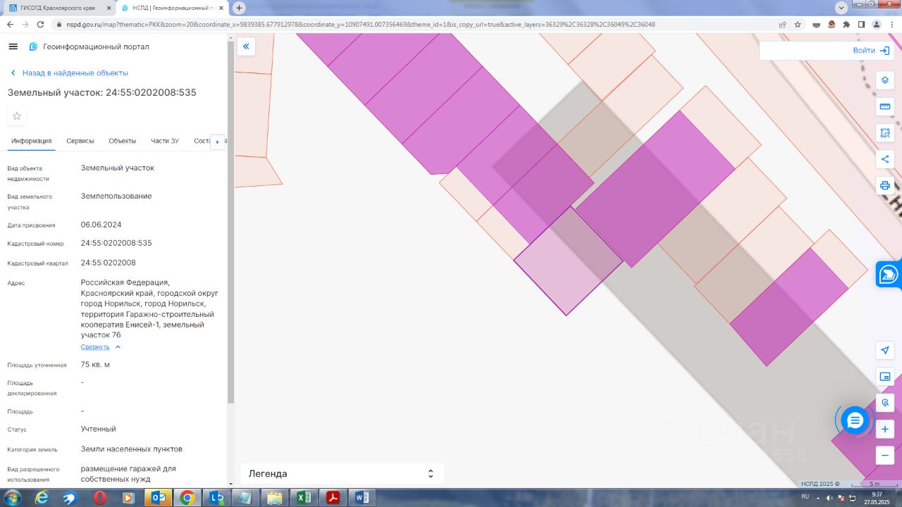This screenshot has height=507, width=902.
Task: Click the Свернуть link
Action: [x=95, y=347]
